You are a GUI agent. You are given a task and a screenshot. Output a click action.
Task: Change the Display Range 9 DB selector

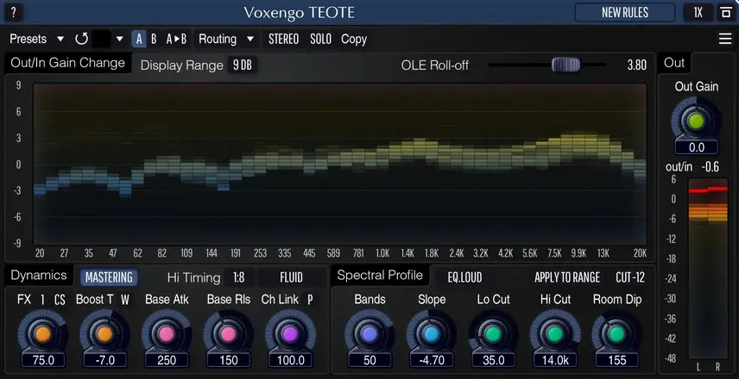(243, 65)
